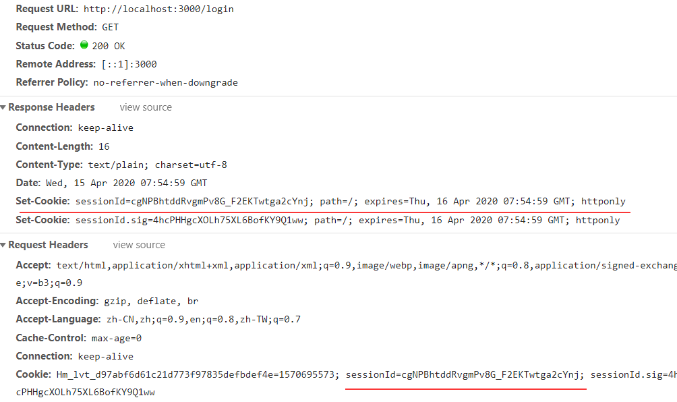The width and height of the screenshot is (677, 402).
Task: Click the Request Method GET value
Action: pyautogui.click(x=110, y=27)
